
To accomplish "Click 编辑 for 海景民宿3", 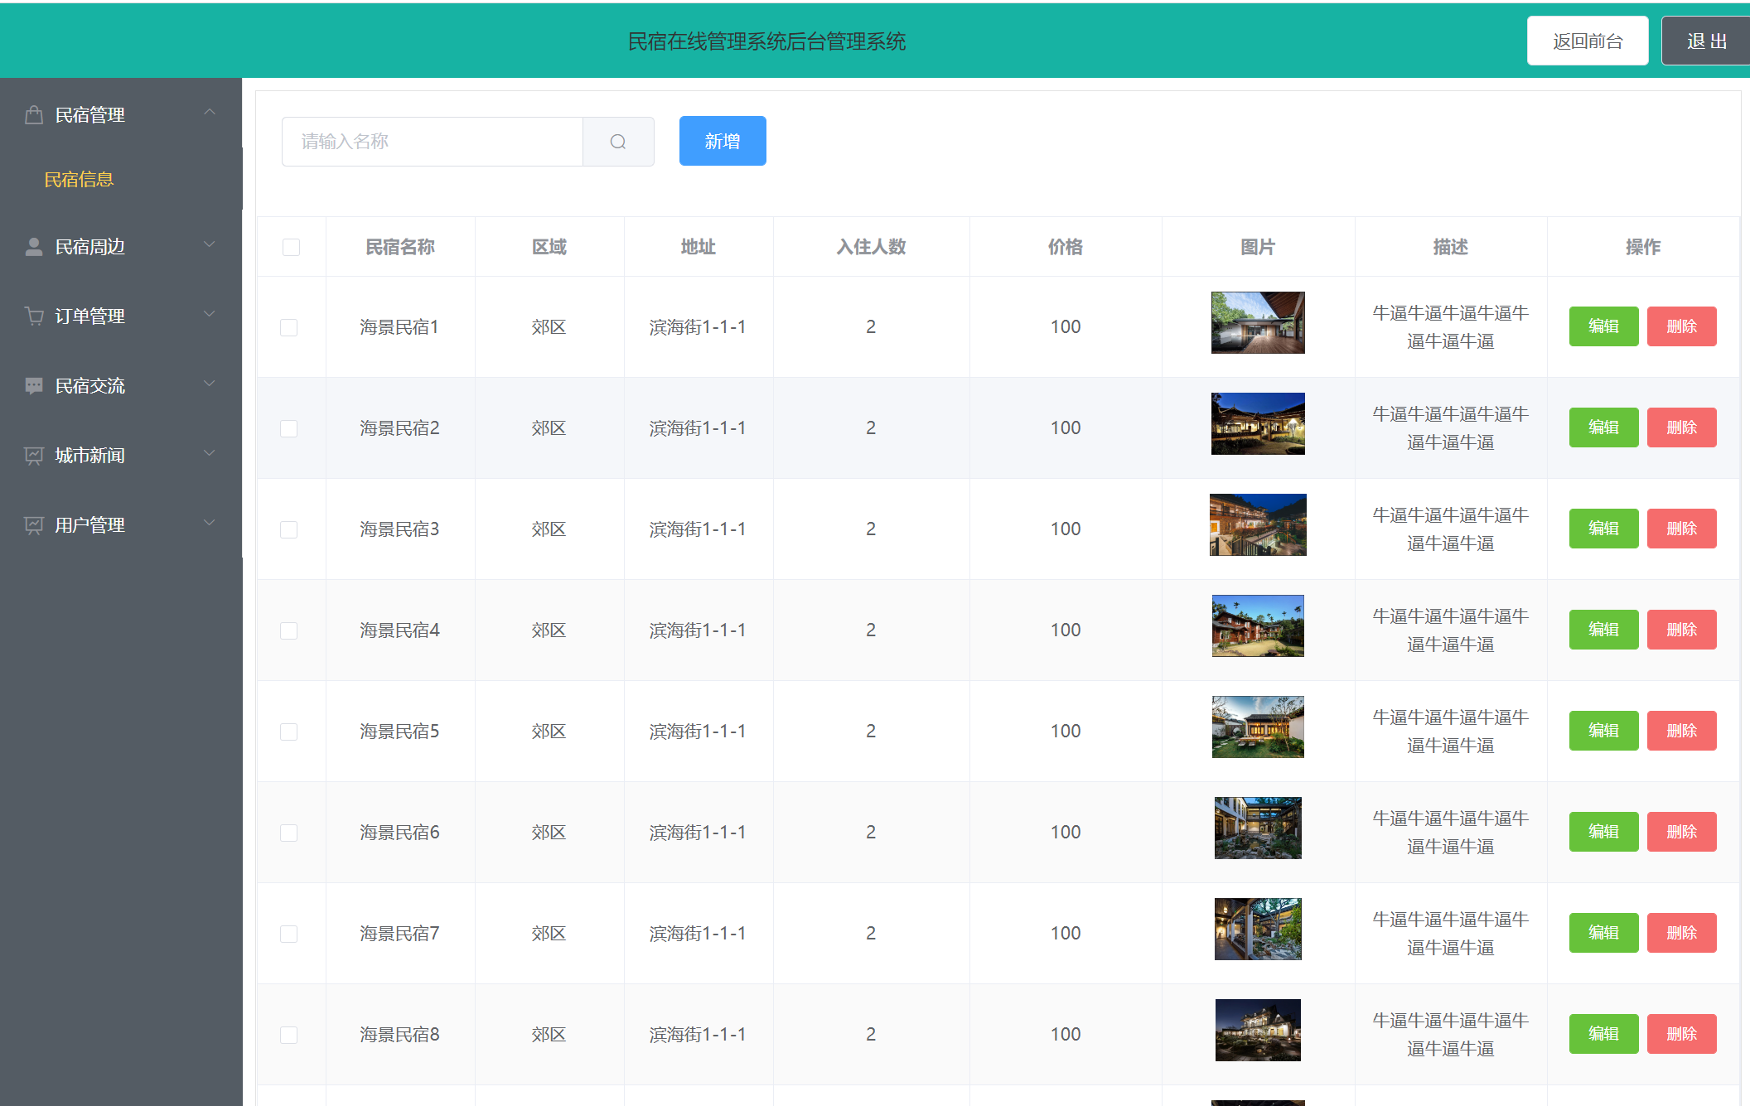I will 1603,529.
